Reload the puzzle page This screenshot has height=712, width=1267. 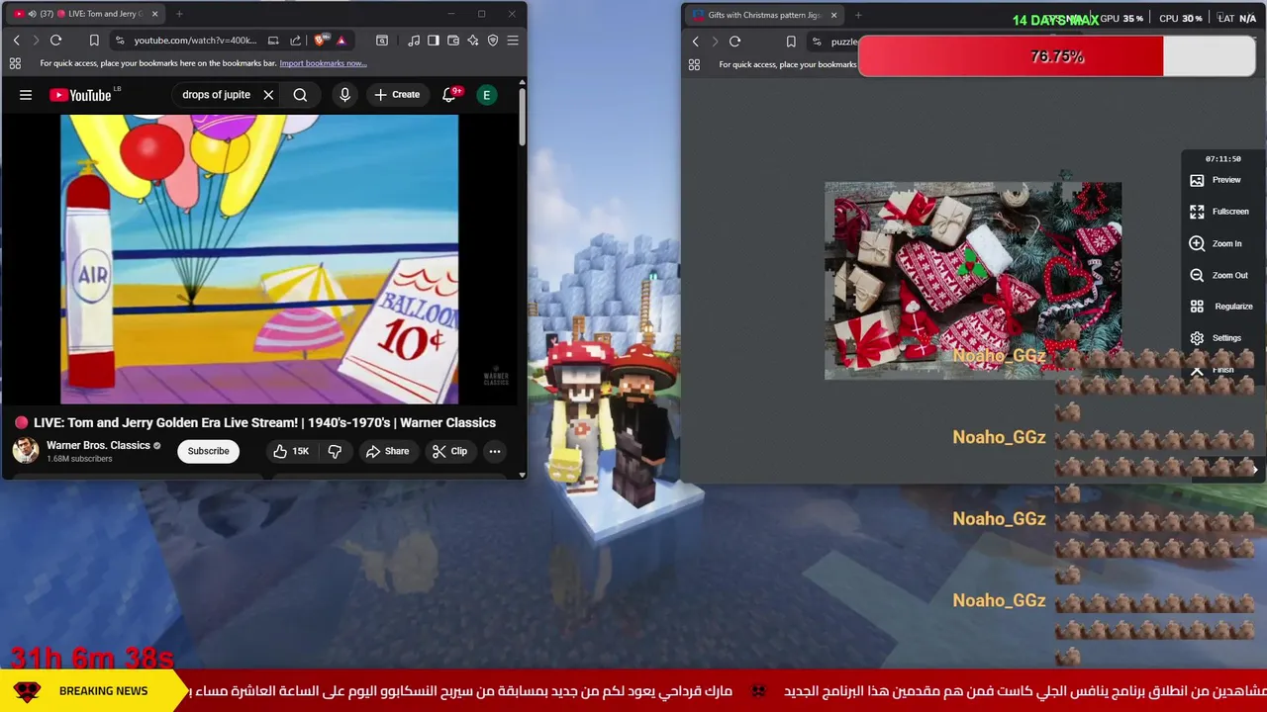tap(734, 42)
